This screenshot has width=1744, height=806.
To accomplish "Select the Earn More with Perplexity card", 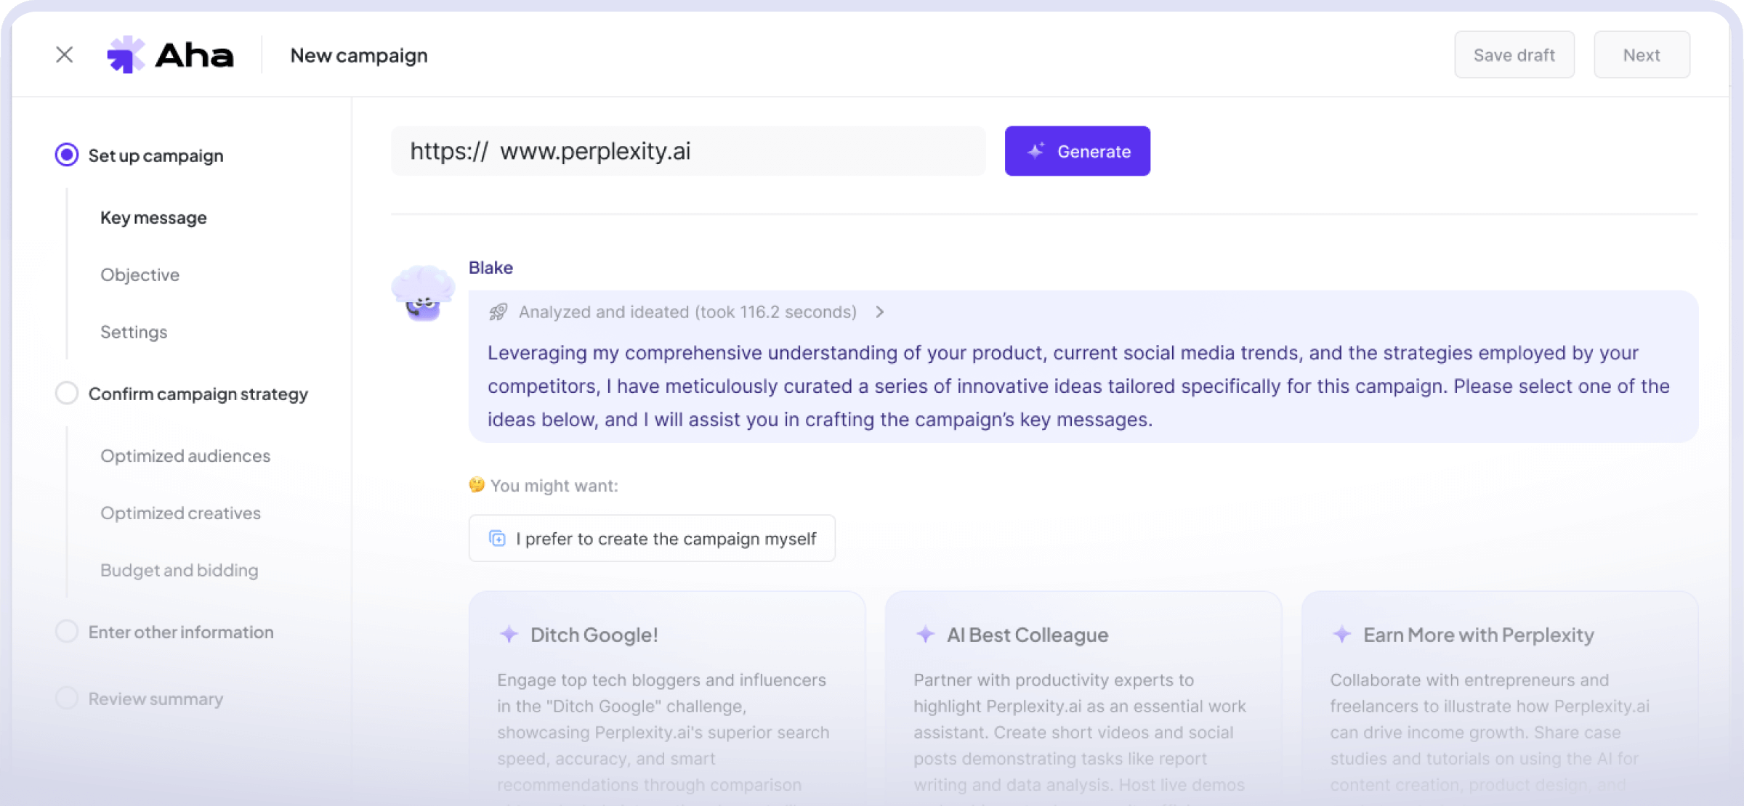I will coord(1500,697).
